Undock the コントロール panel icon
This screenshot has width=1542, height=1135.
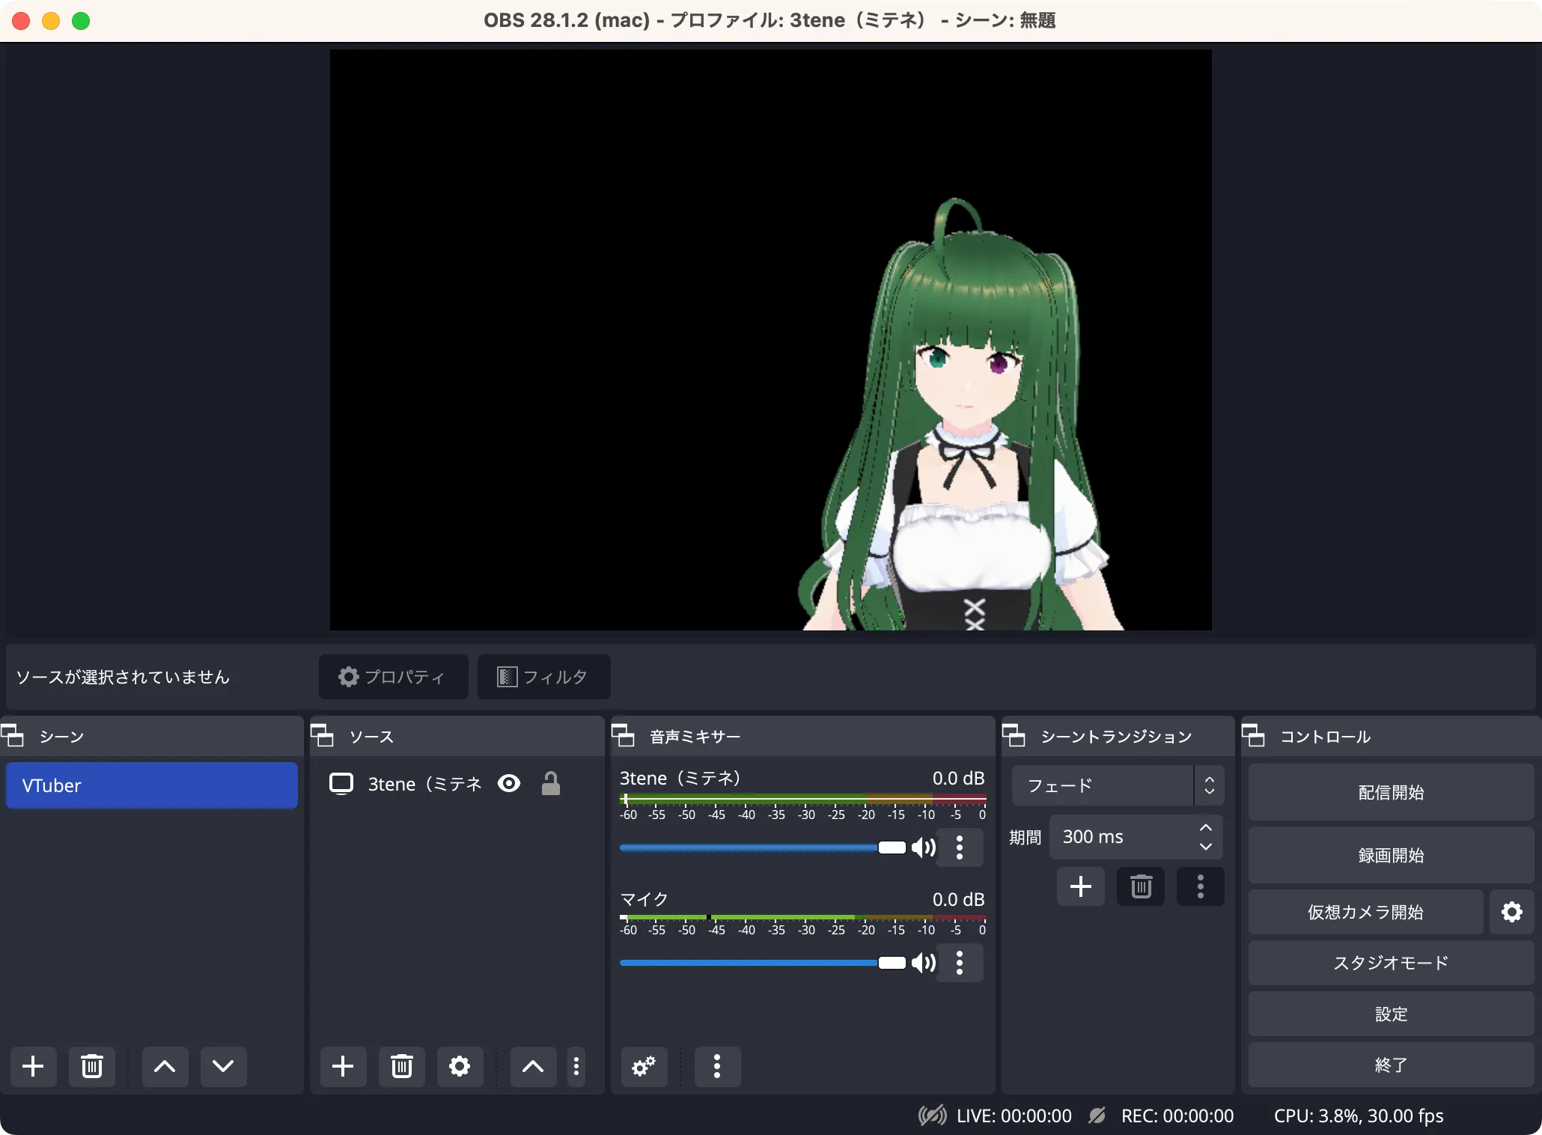[x=1253, y=736]
